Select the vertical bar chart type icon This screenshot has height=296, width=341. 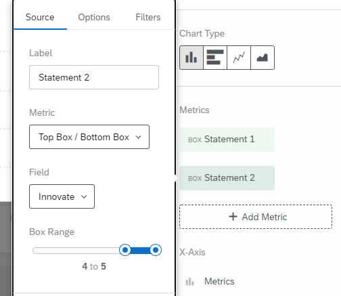tap(191, 58)
